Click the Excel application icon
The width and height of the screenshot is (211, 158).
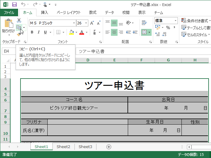click(6, 5)
